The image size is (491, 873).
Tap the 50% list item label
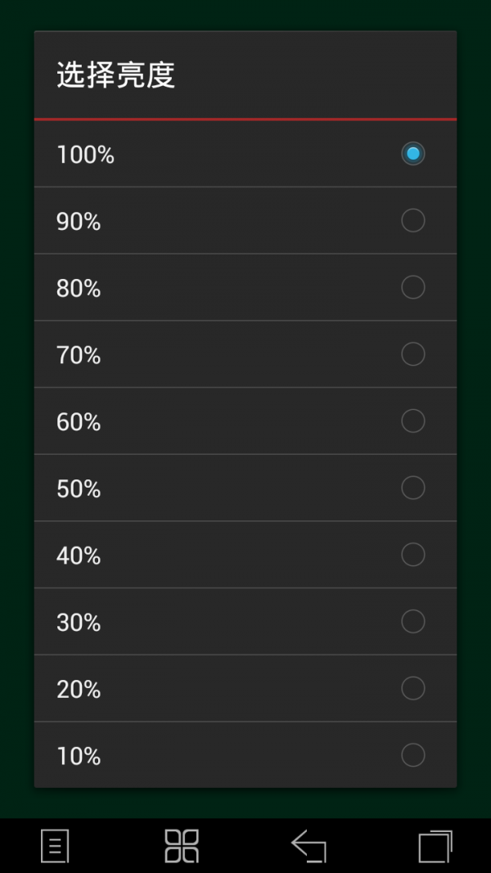click(79, 489)
